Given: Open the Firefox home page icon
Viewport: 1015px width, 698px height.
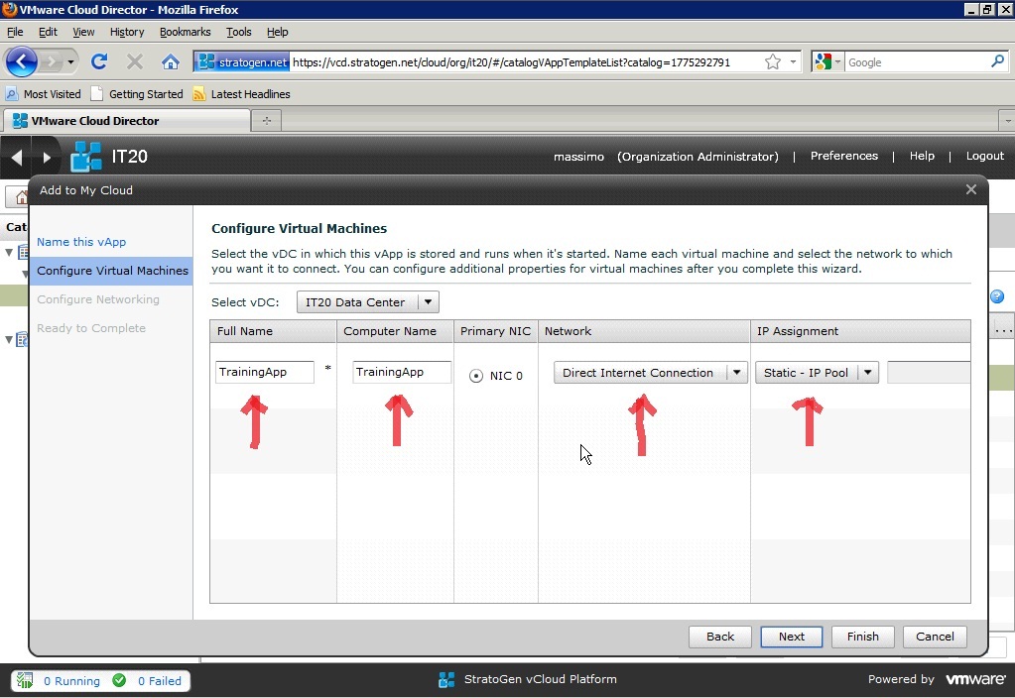Looking at the screenshot, I should click(x=171, y=62).
